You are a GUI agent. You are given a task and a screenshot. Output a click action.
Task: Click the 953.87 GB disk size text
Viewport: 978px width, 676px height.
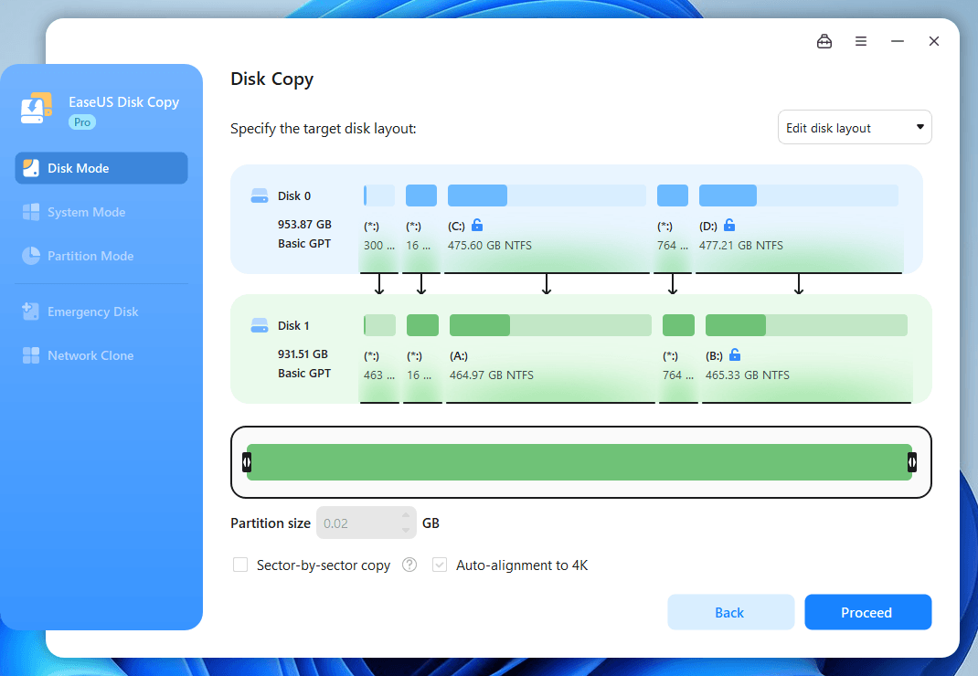pos(304,225)
